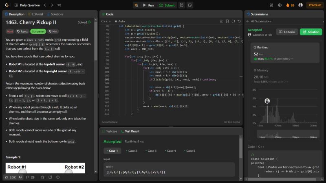The width and height of the screenshot is (326, 183).
Task: Share the problem icon
Action: pos(50,177)
